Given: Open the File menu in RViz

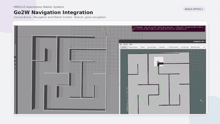Looking at the screenshot, I should point(121,44).
